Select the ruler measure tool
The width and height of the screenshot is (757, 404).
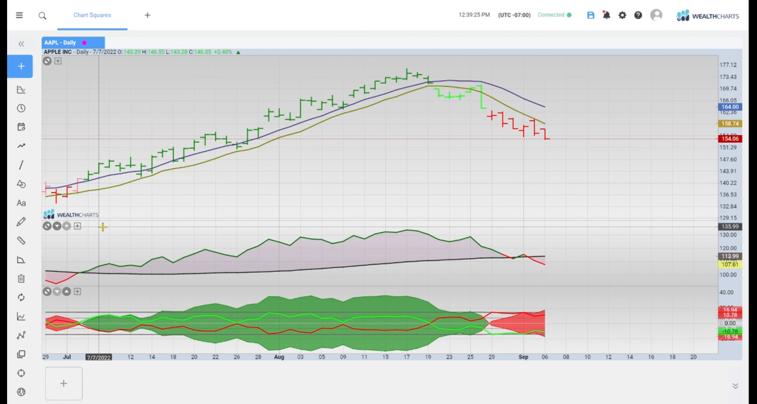pyautogui.click(x=21, y=241)
